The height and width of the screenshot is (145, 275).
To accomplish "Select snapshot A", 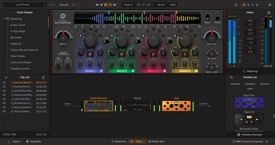I will [244, 5].
